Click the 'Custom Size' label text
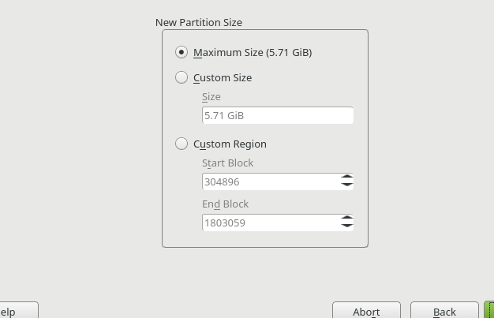The height and width of the screenshot is (318, 494). click(x=223, y=78)
